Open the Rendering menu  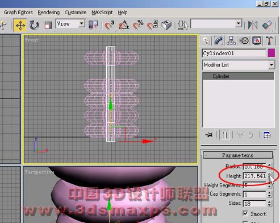(x=49, y=13)
